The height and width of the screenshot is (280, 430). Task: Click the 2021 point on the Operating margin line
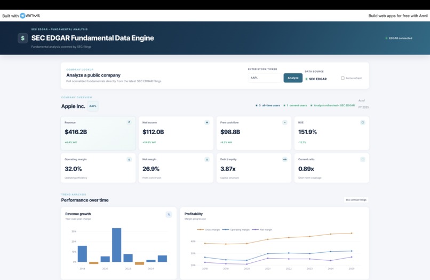(268, 254)
